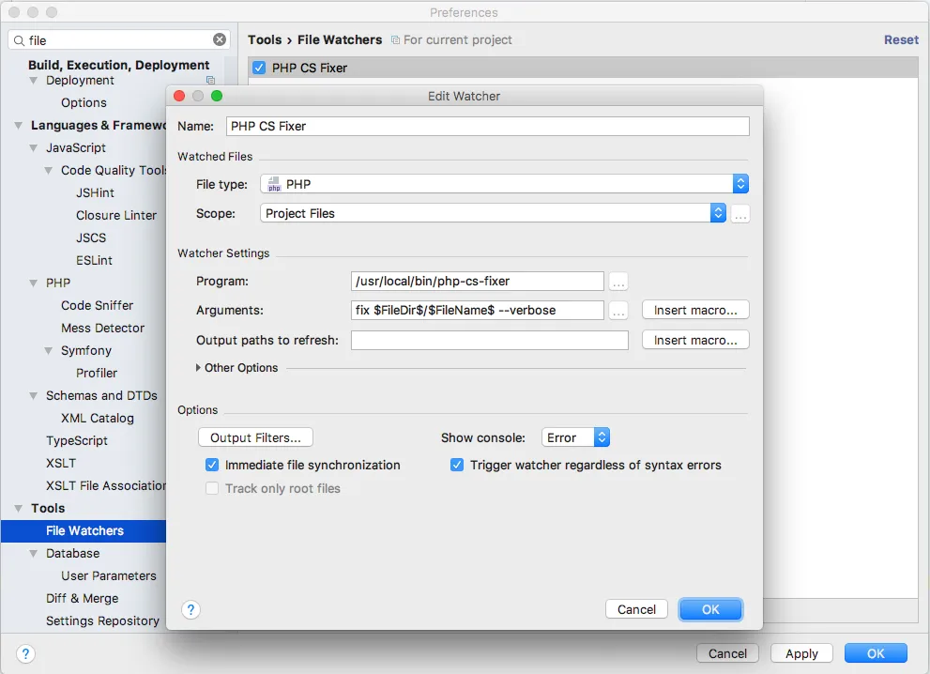The image size is (930, 674).
Task: Edit scopes with ellipsis button next to Scope
Action: (x=740, y=214)
